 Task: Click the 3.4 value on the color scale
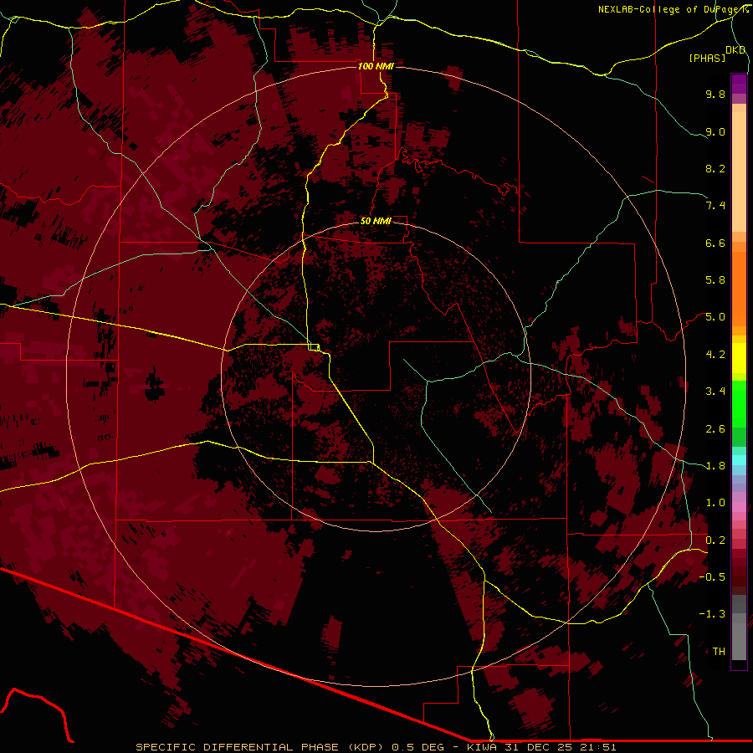point(715,392)
